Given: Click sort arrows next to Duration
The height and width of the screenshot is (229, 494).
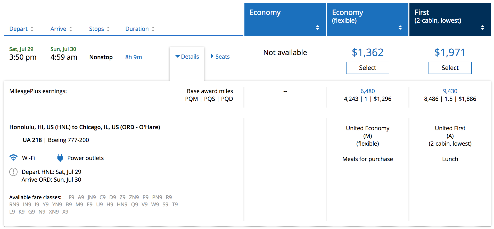Looking at the screenshot, I should 153,29.
